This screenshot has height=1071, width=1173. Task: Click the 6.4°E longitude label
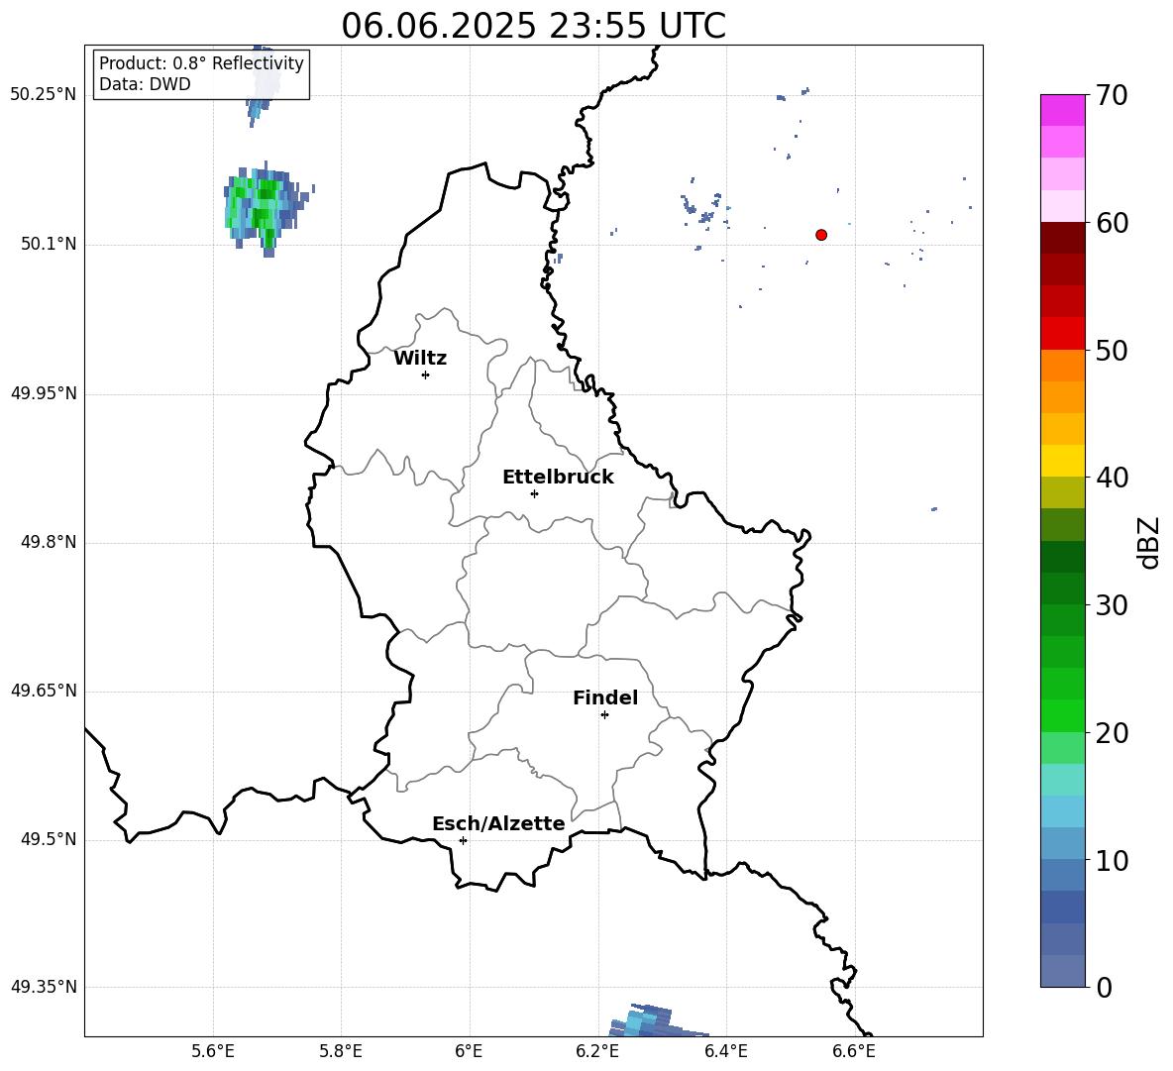pos(725,1051)
